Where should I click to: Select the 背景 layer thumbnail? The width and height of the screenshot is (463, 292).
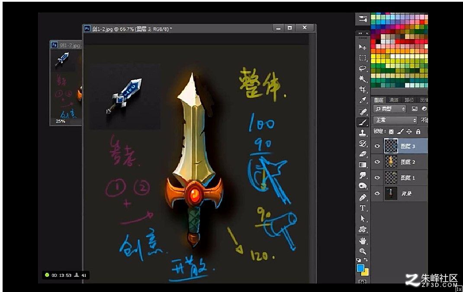(x=391, y=193)
